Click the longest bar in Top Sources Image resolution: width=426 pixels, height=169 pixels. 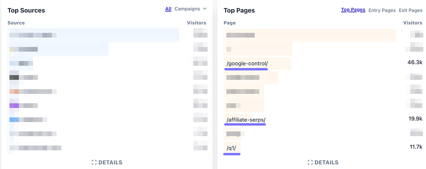coord(93,35)
